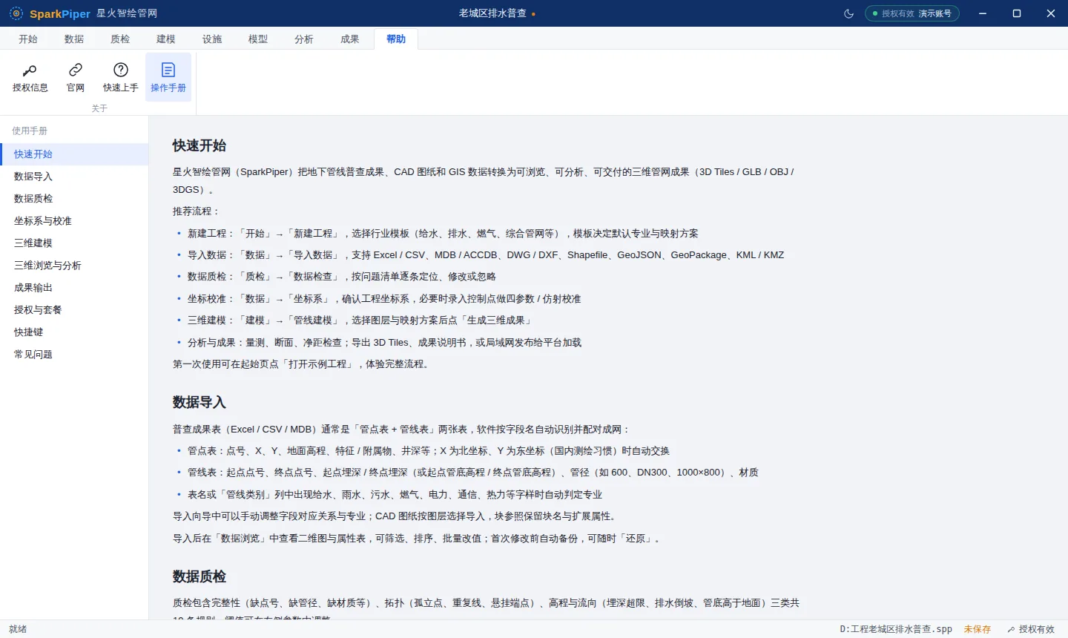This screenshot has height=638, width=1068.
Task: Click the 数据导入 content heading
Action: (x=200, y=403)
